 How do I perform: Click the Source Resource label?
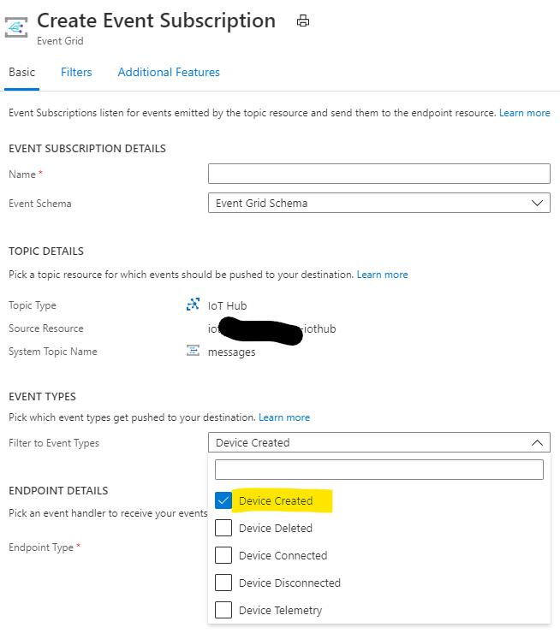pyautogui.click(x=46, y=328)
